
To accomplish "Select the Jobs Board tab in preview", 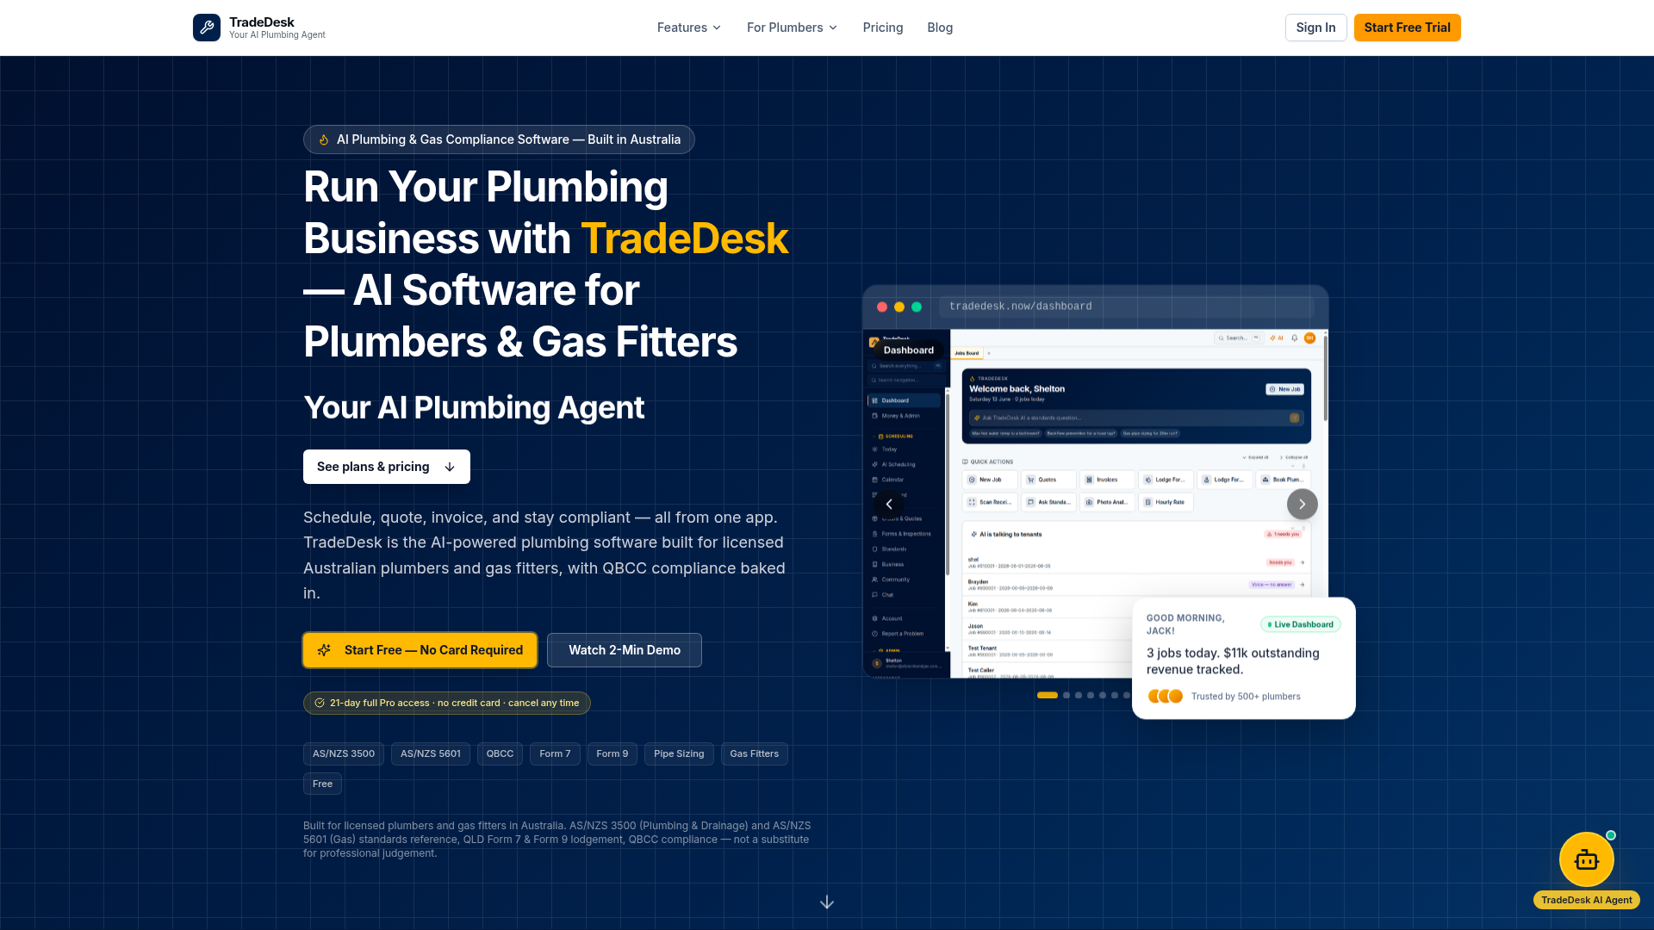I will (967, 353).
